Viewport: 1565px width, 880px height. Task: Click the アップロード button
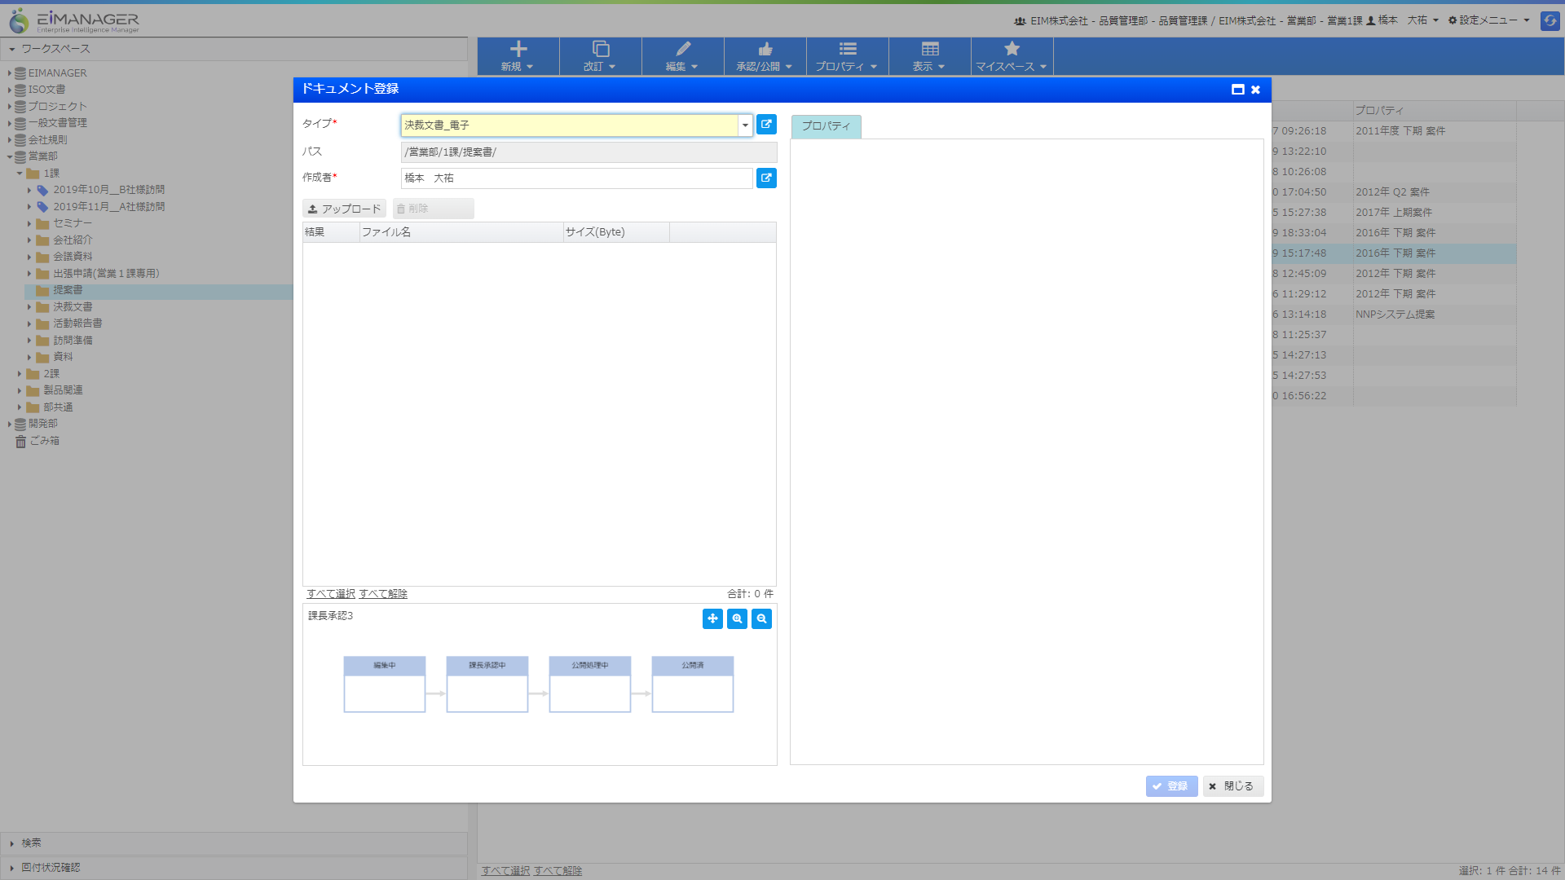coord(344,209)
